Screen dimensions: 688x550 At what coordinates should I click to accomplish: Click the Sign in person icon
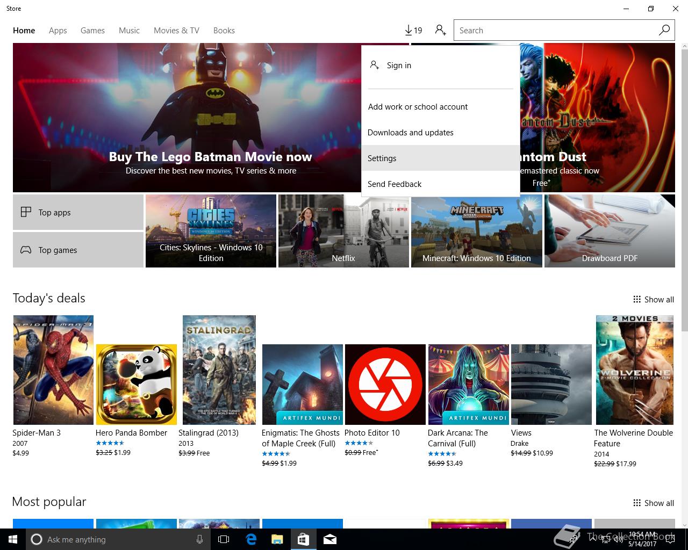374,65
